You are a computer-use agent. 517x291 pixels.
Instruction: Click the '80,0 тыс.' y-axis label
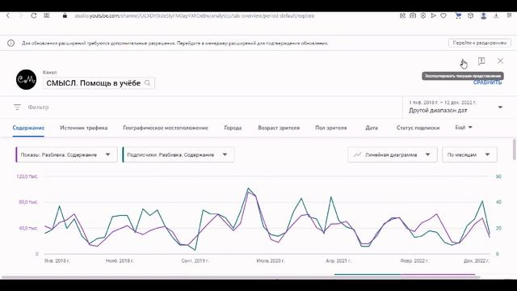pyautogui.click(x=28, y=202)
